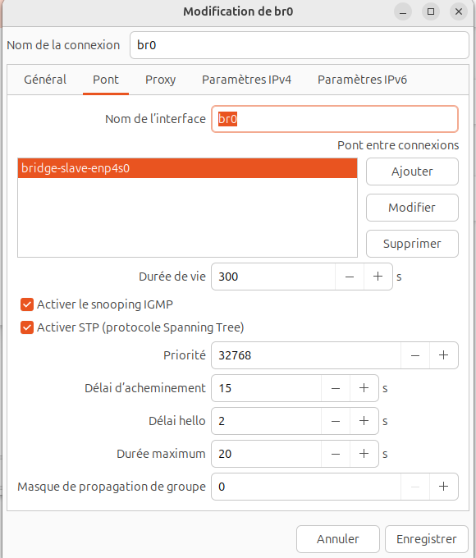Click Enregistrer to save changes
Viewport: 476px width, 558px height.
click(x=427, y=539)
